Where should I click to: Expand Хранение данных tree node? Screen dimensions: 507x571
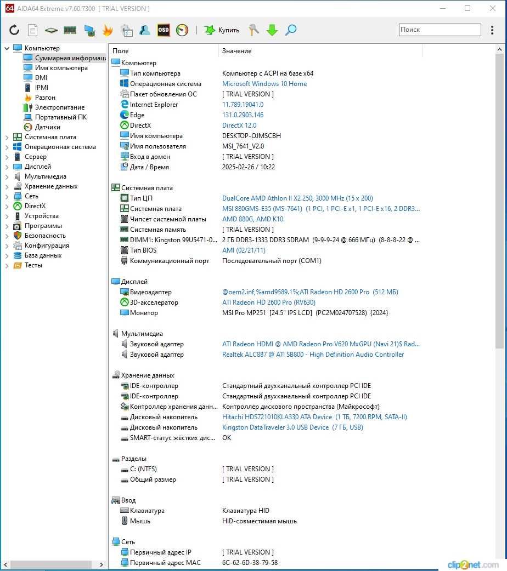click(7, 186)
